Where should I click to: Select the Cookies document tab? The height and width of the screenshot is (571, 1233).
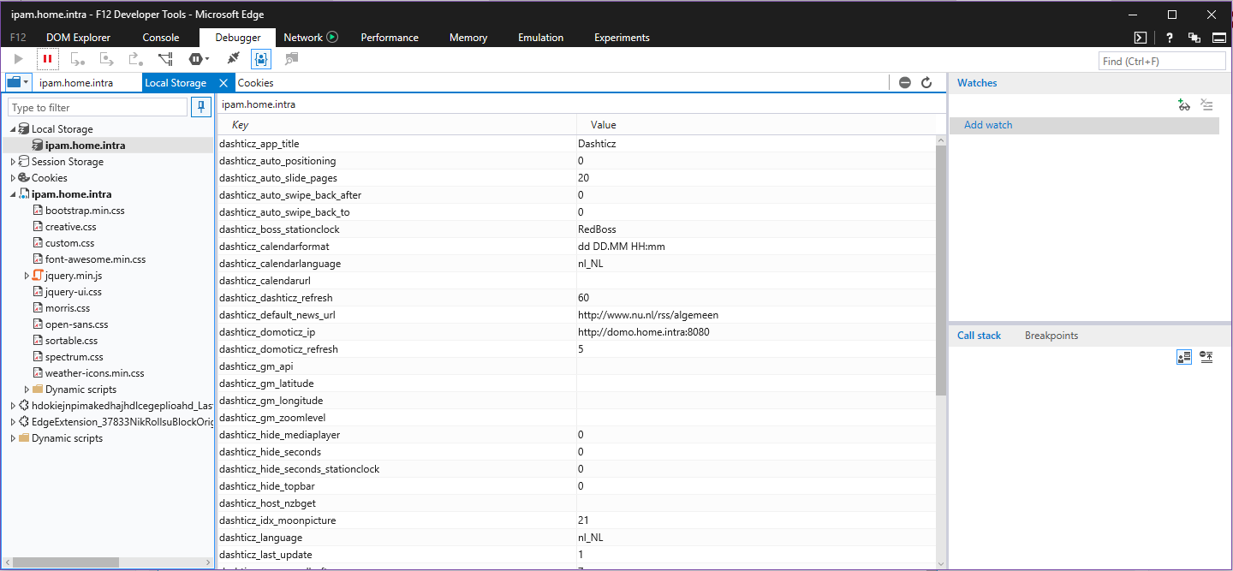click(x=255, y=83)
